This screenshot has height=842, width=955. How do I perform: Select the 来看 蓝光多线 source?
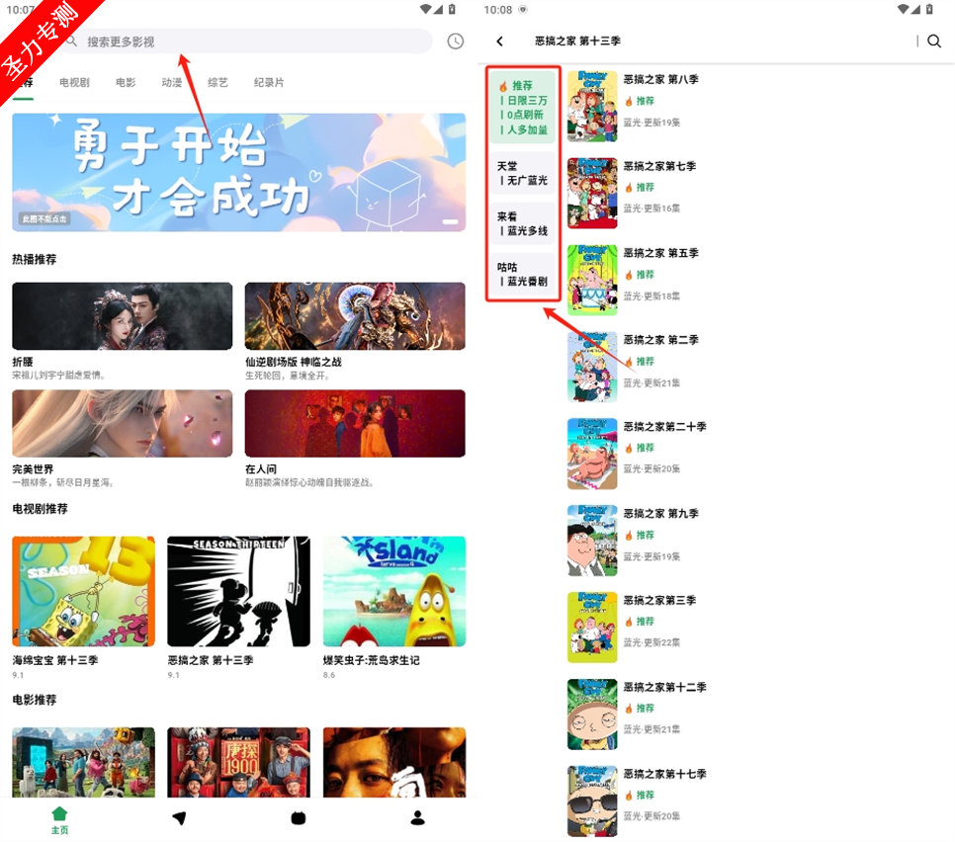[523, 223]
